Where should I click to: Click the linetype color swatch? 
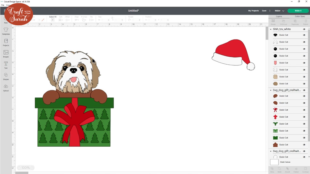(43, 20)
